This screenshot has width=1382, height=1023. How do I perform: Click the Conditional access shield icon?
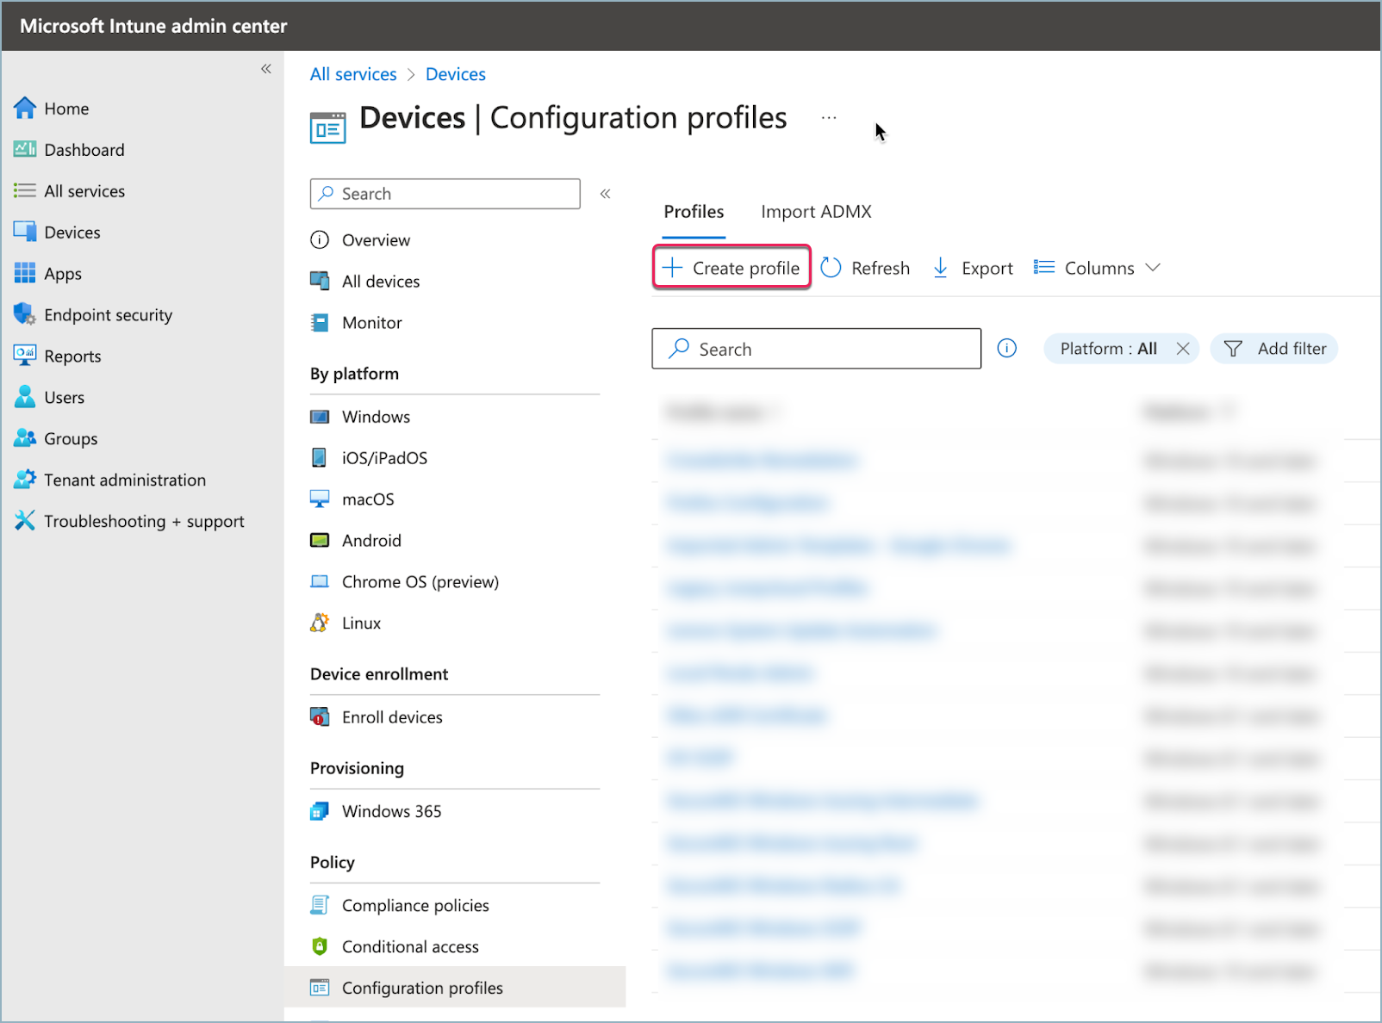320,946
